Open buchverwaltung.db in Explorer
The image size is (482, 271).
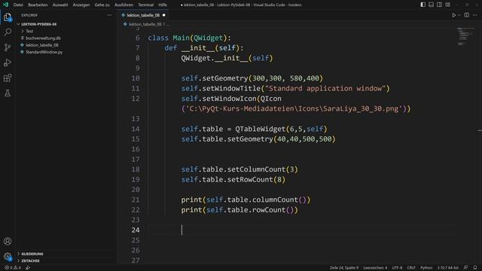click(x=43, y=38)
